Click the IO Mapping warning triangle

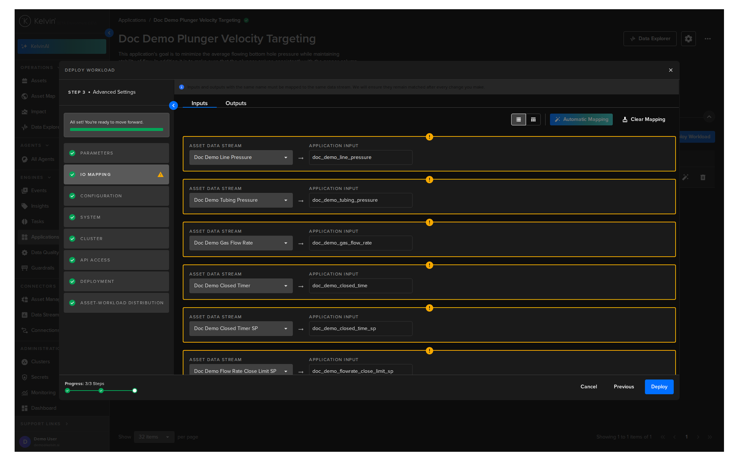(161, 174)
